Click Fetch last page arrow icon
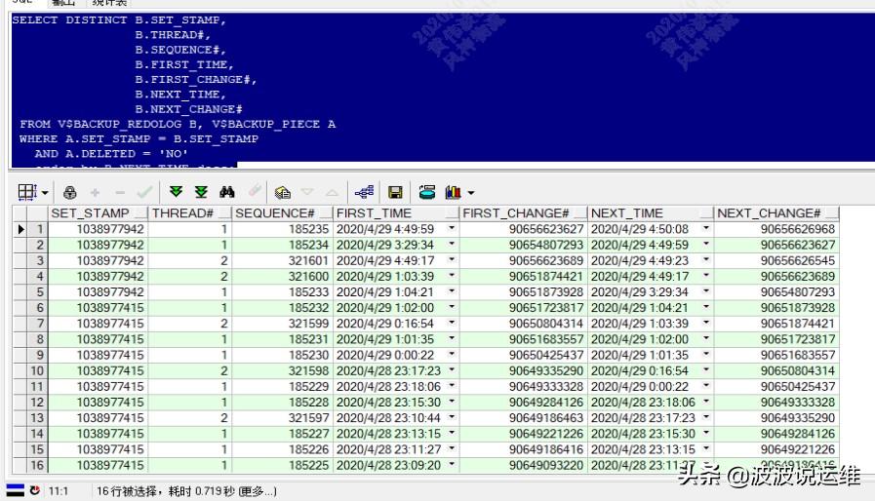 point(201,192)
